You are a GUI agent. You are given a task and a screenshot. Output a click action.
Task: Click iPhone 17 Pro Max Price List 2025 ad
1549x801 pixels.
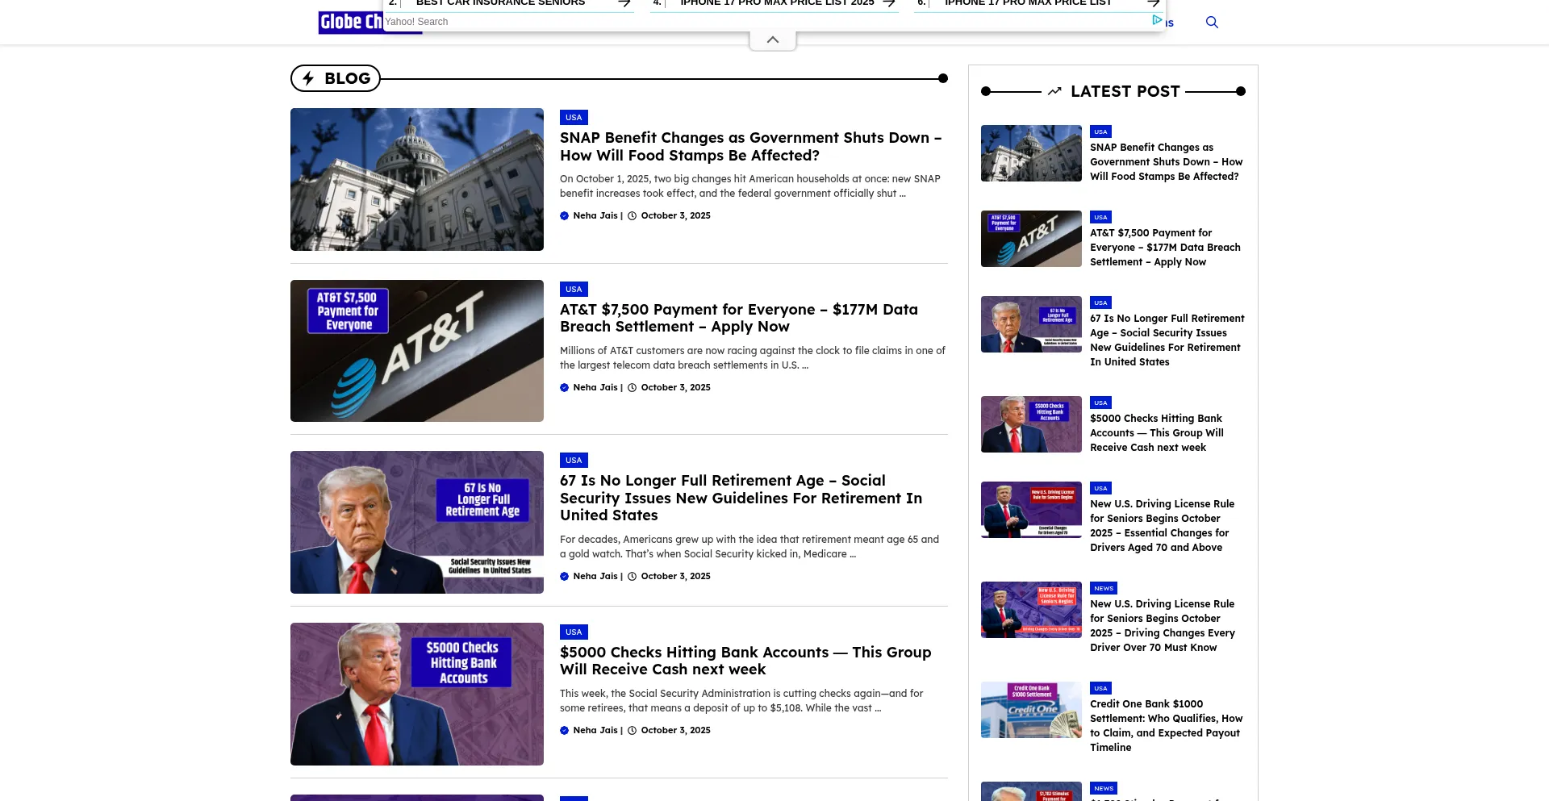(776, 3)
